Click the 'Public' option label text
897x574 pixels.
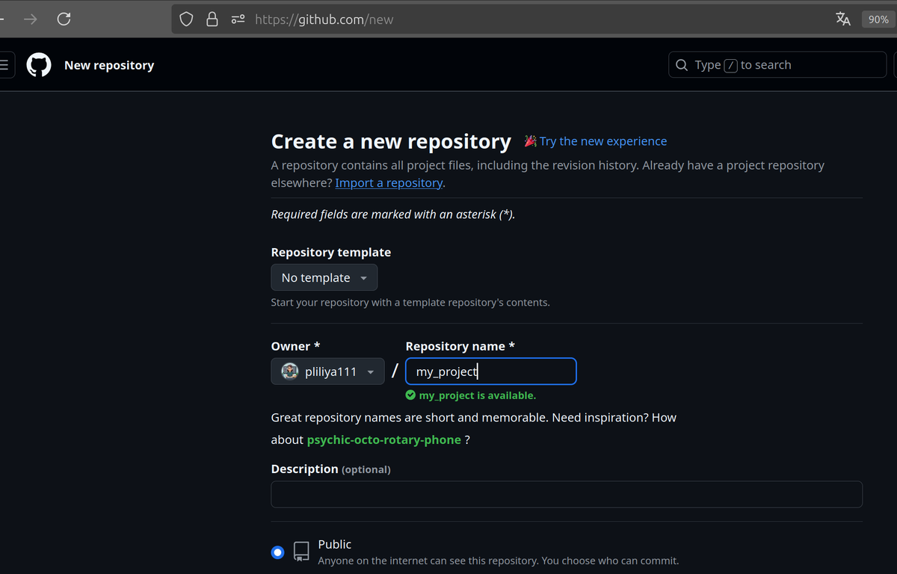335,544
